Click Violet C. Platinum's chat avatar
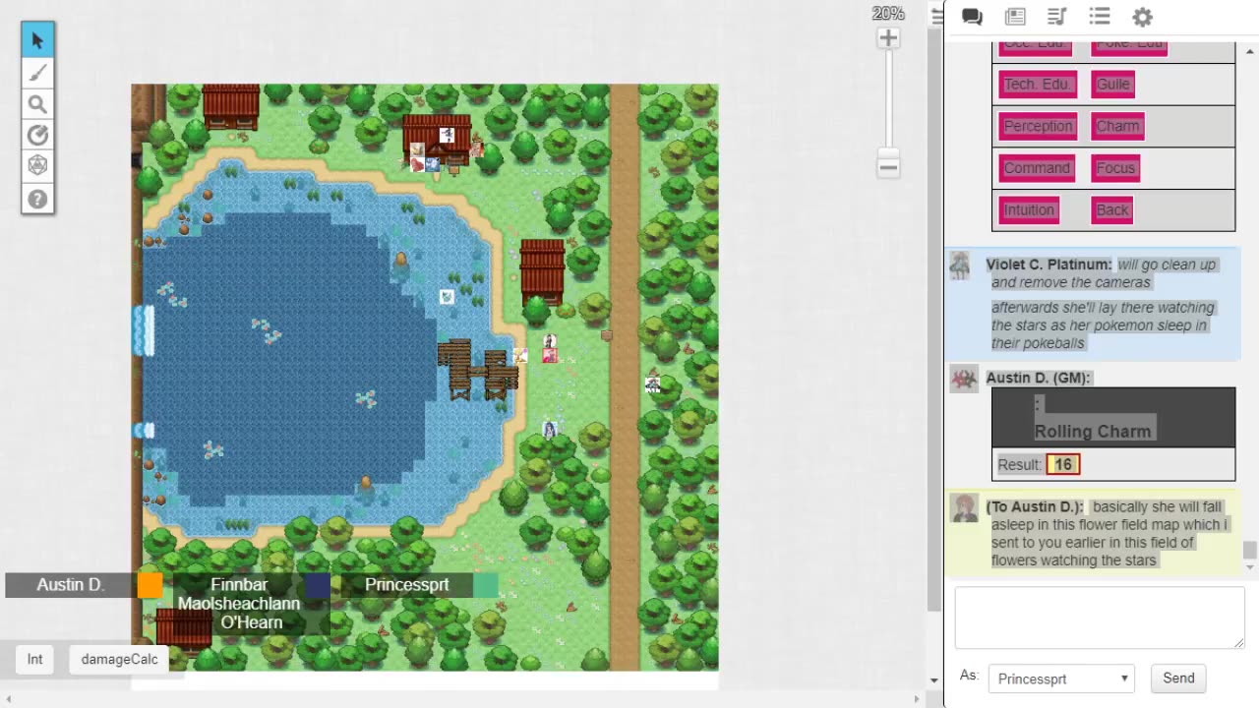Screen dimensions: 1259x708 pos(960,266)
